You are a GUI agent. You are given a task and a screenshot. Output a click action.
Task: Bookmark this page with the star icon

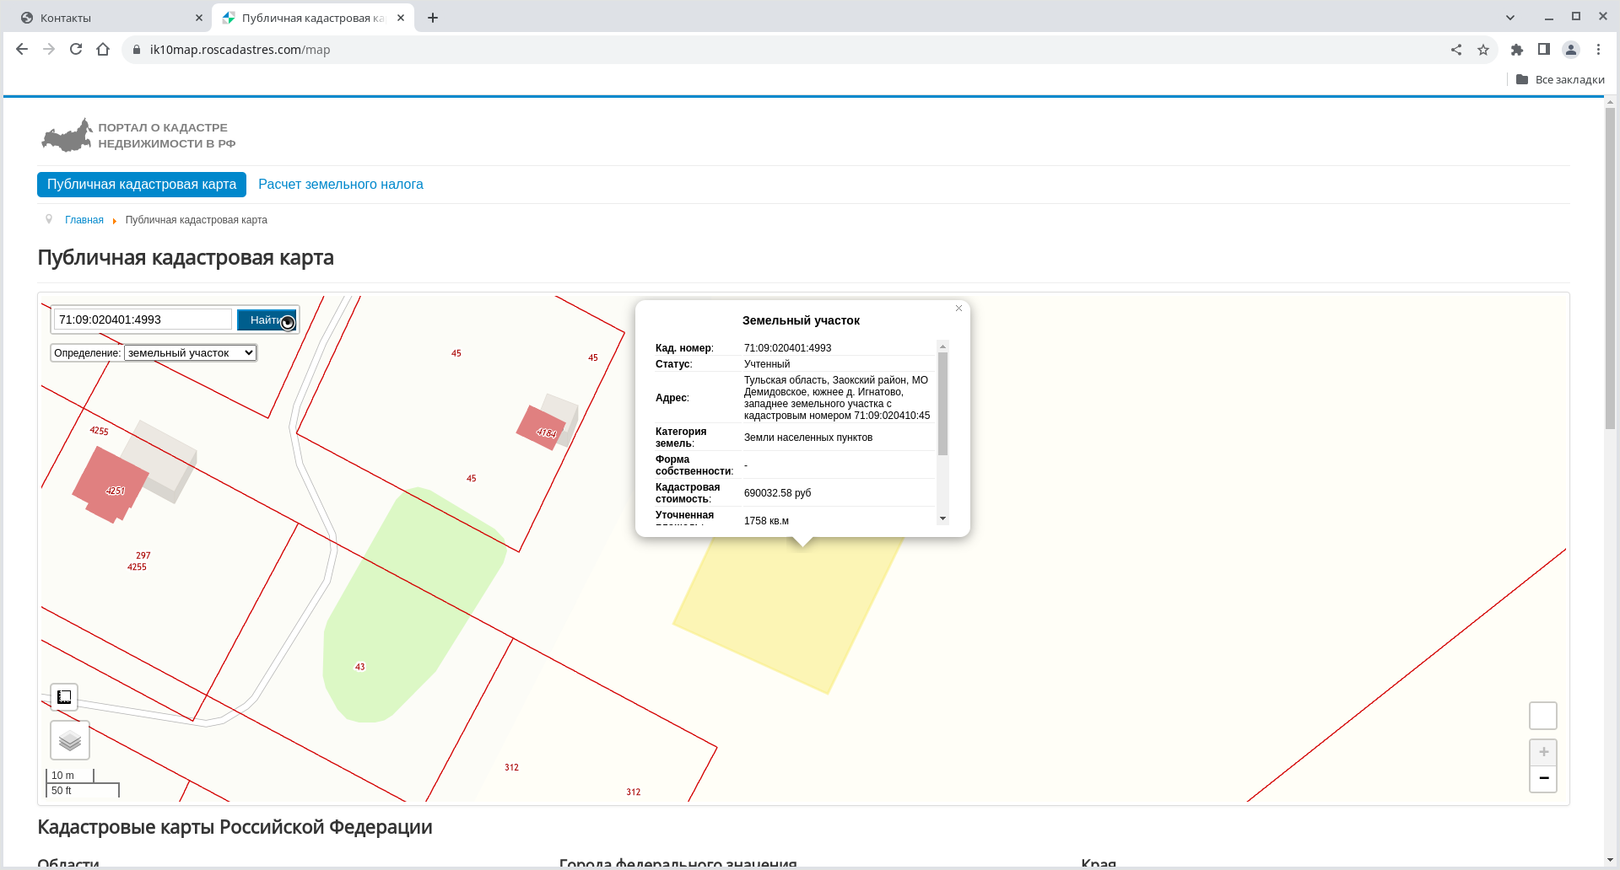click(1483, 50)
